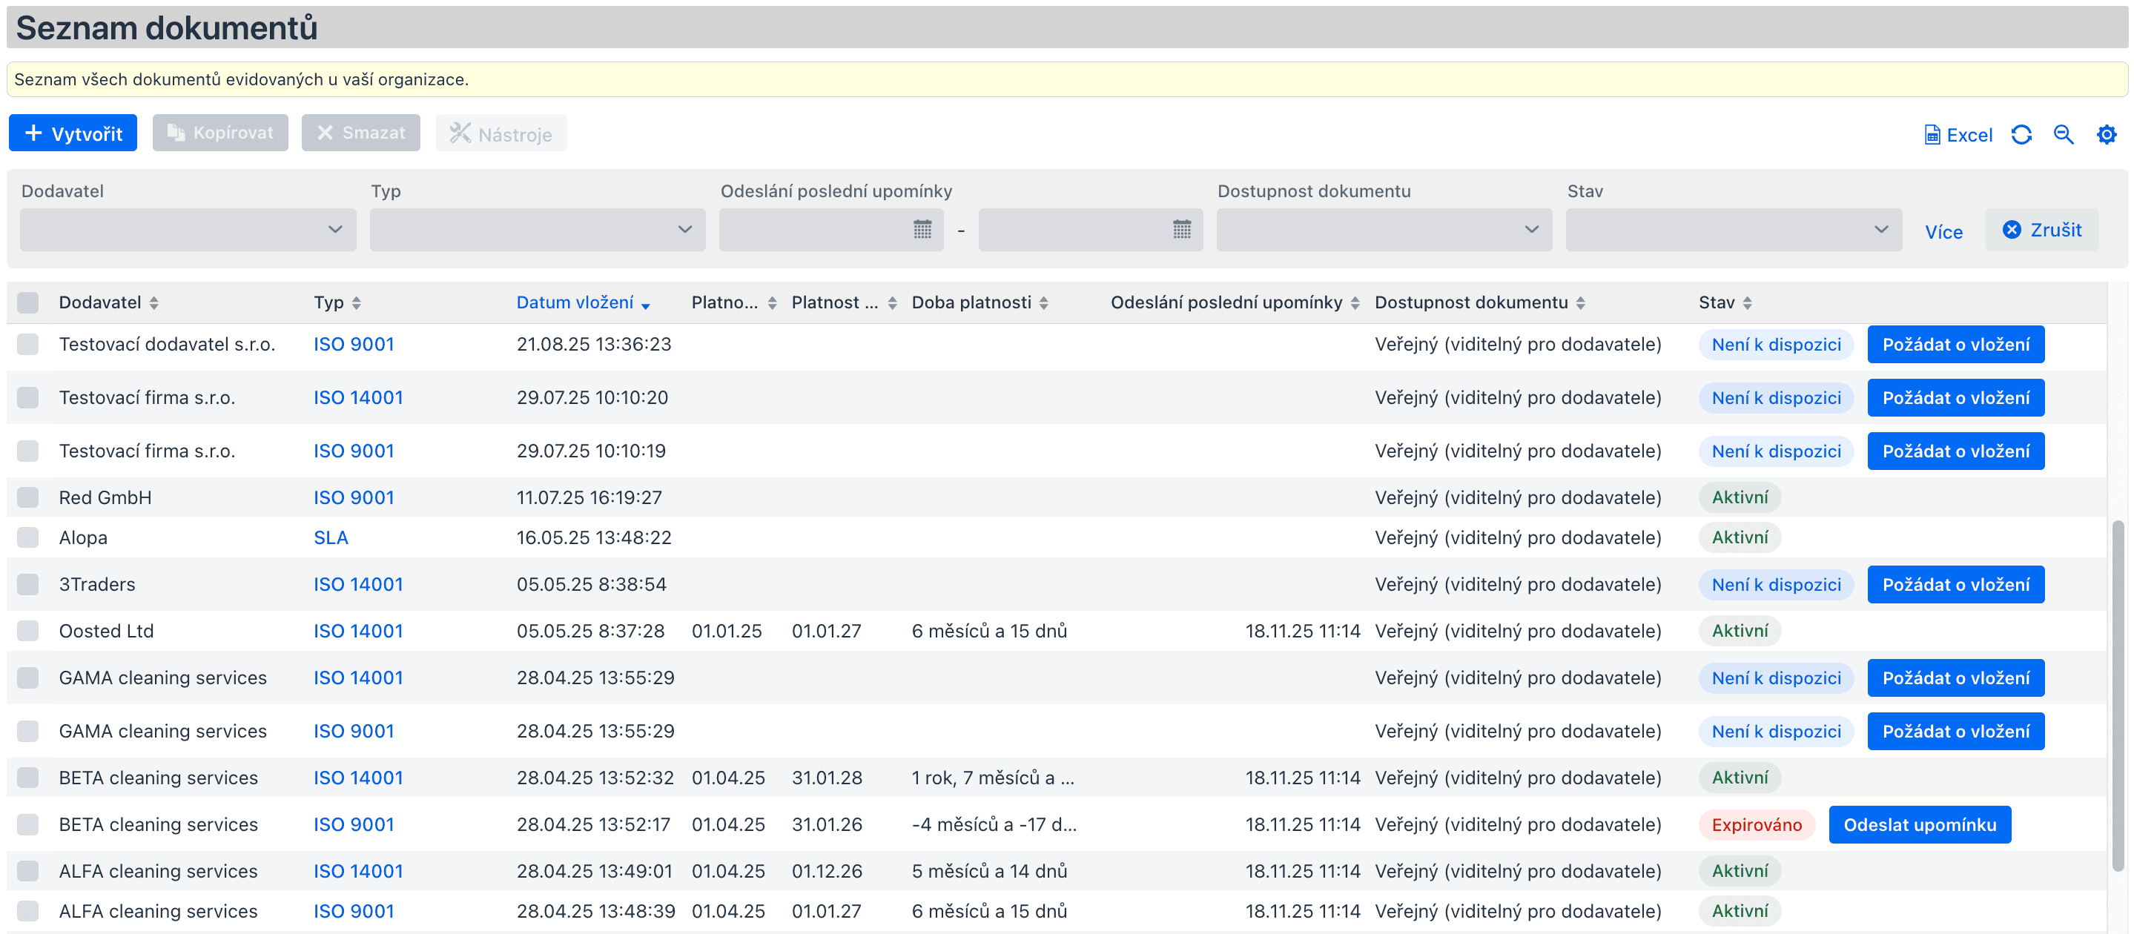2134x934 pixels.
Task: Toggle sorting on Datum vložení column
Action: point(582,303)
